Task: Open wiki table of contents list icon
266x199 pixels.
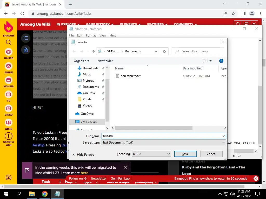Action: pyautogui.click(x=26, y=38)
